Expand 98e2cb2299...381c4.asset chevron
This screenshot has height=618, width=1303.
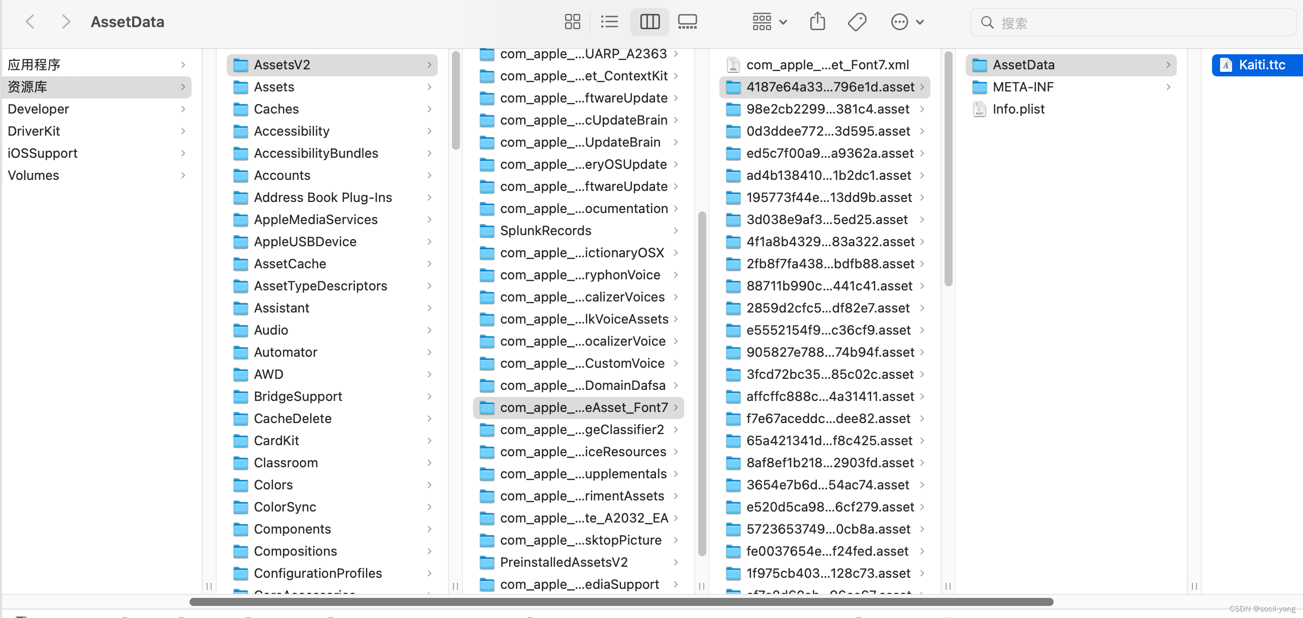(x=921, y=109)
